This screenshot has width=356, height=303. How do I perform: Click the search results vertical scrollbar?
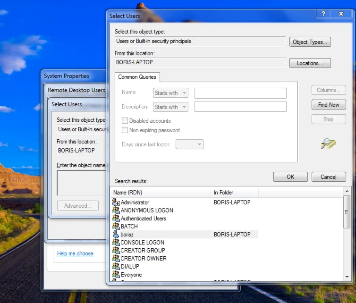pyautogui.click(x=347, y=236)
